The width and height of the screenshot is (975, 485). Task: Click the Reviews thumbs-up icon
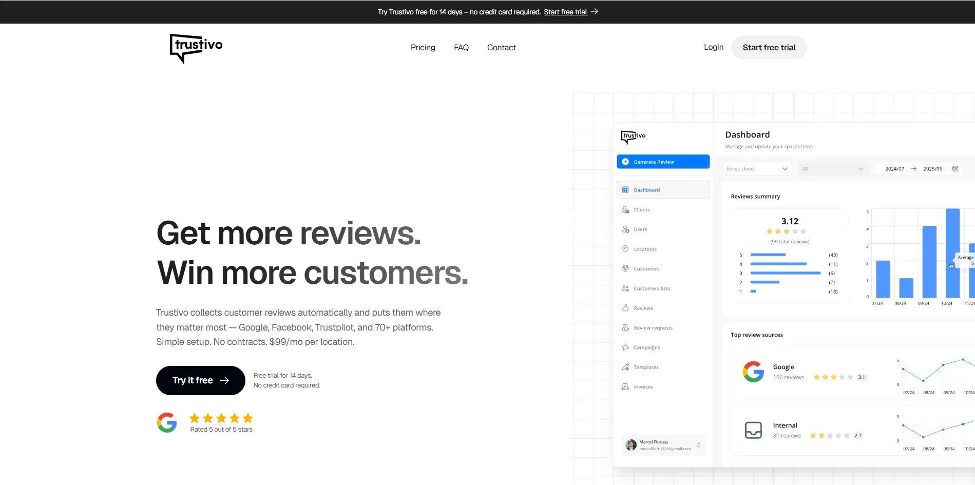tap(625, 308)
